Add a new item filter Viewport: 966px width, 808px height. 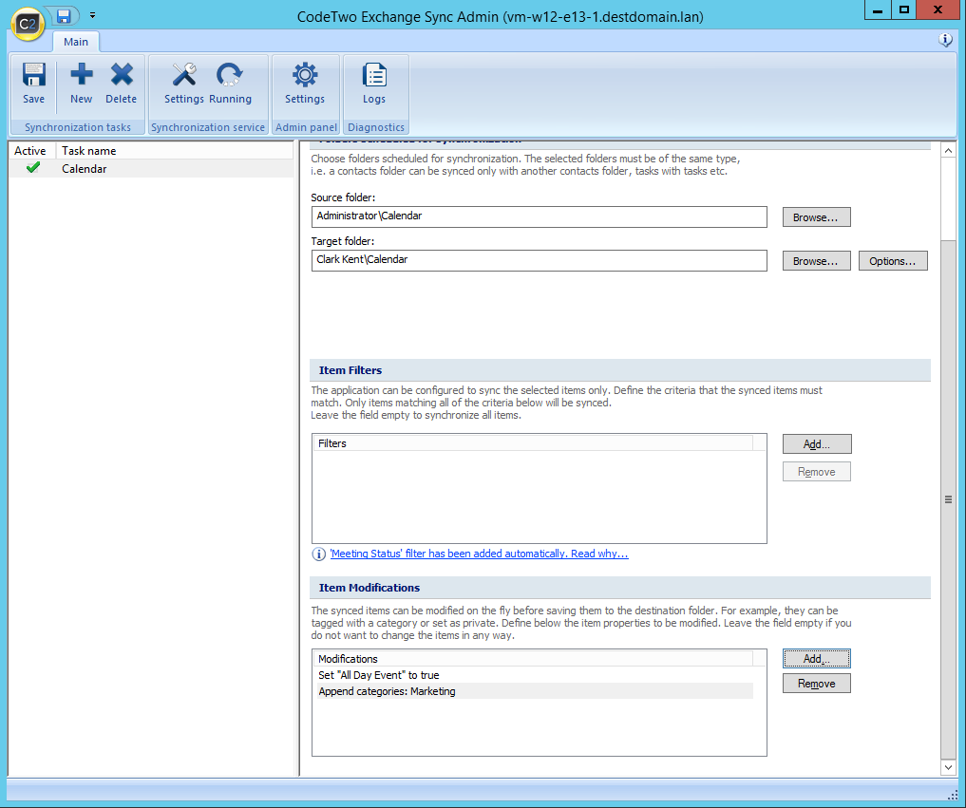[817, 444]
